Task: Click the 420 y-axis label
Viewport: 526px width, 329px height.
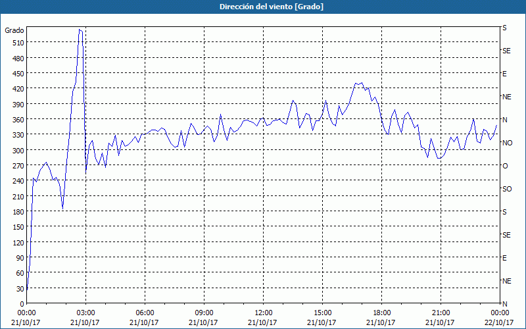Action: [x=18, y=89]
